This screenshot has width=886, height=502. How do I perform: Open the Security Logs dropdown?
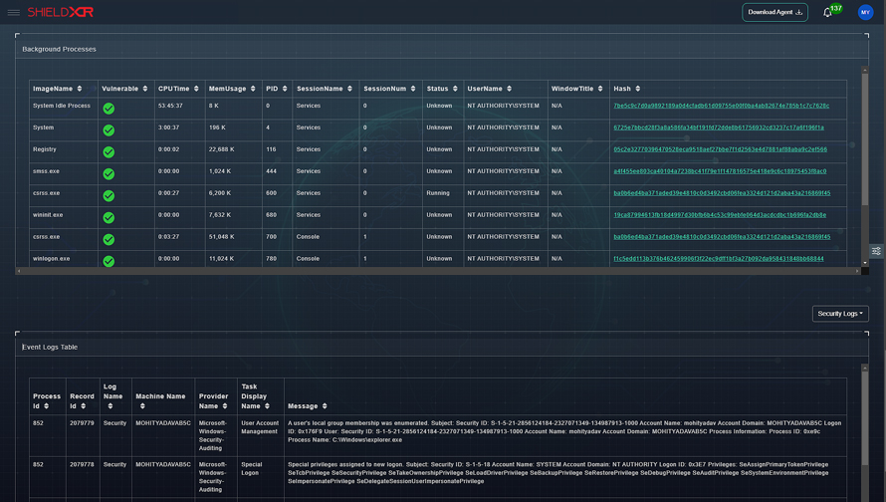(840, 314)
